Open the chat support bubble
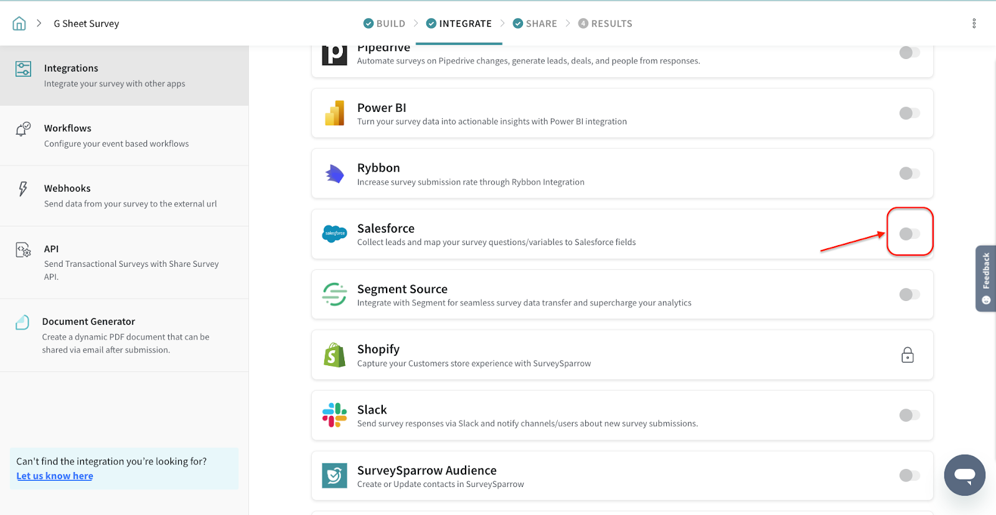996x515 pixels. [x=964, y=475]
